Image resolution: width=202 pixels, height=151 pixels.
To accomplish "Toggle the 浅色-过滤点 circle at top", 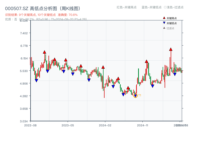I will tap(165, 7).
